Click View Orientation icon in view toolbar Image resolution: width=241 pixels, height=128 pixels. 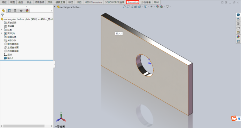pos(140,7)
